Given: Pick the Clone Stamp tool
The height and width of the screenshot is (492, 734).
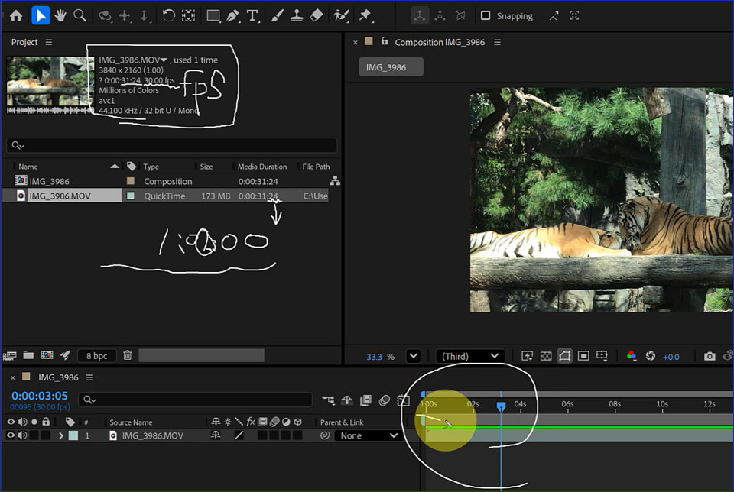Looking at the screenshot, I should (296, 15).
